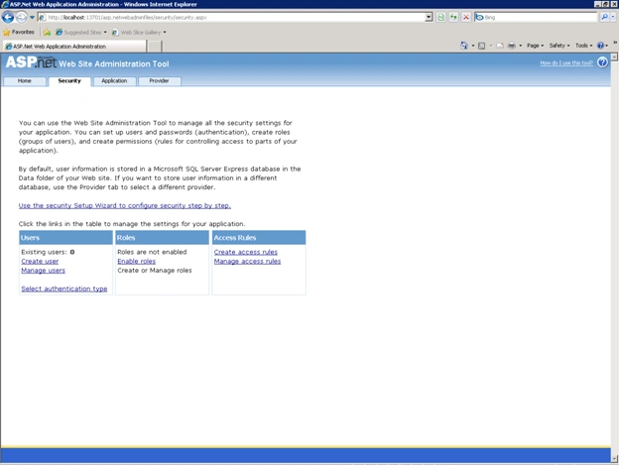Image resolution: width=619 pixels, height=465 pixels.
Task: Expand the Web Slice Gallery dropdown arrow
Action: [x=165, y=33]
